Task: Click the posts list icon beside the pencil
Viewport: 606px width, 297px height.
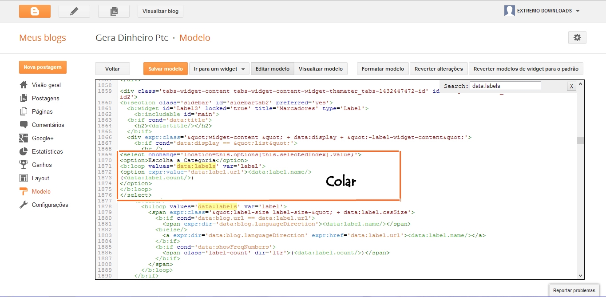Action: click(x=114, y=11)
